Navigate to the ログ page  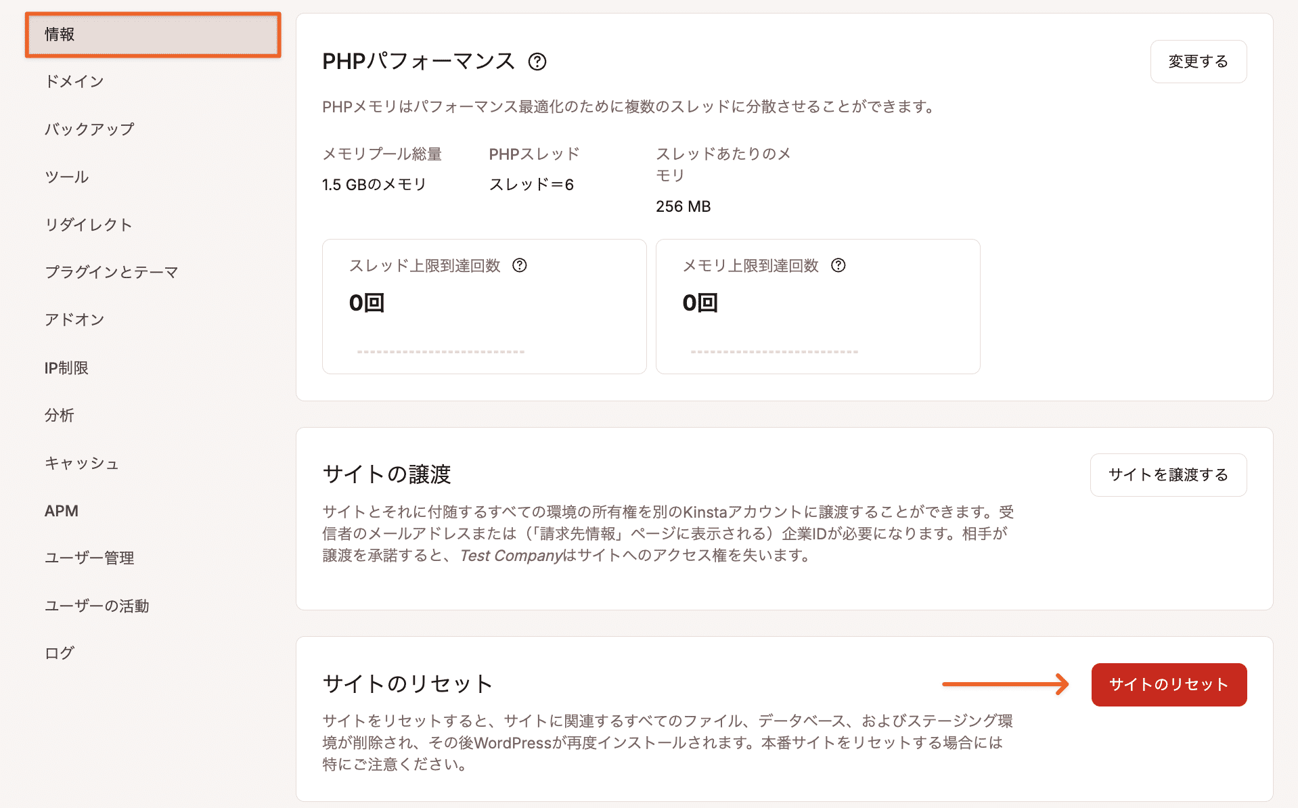[60, 653]
